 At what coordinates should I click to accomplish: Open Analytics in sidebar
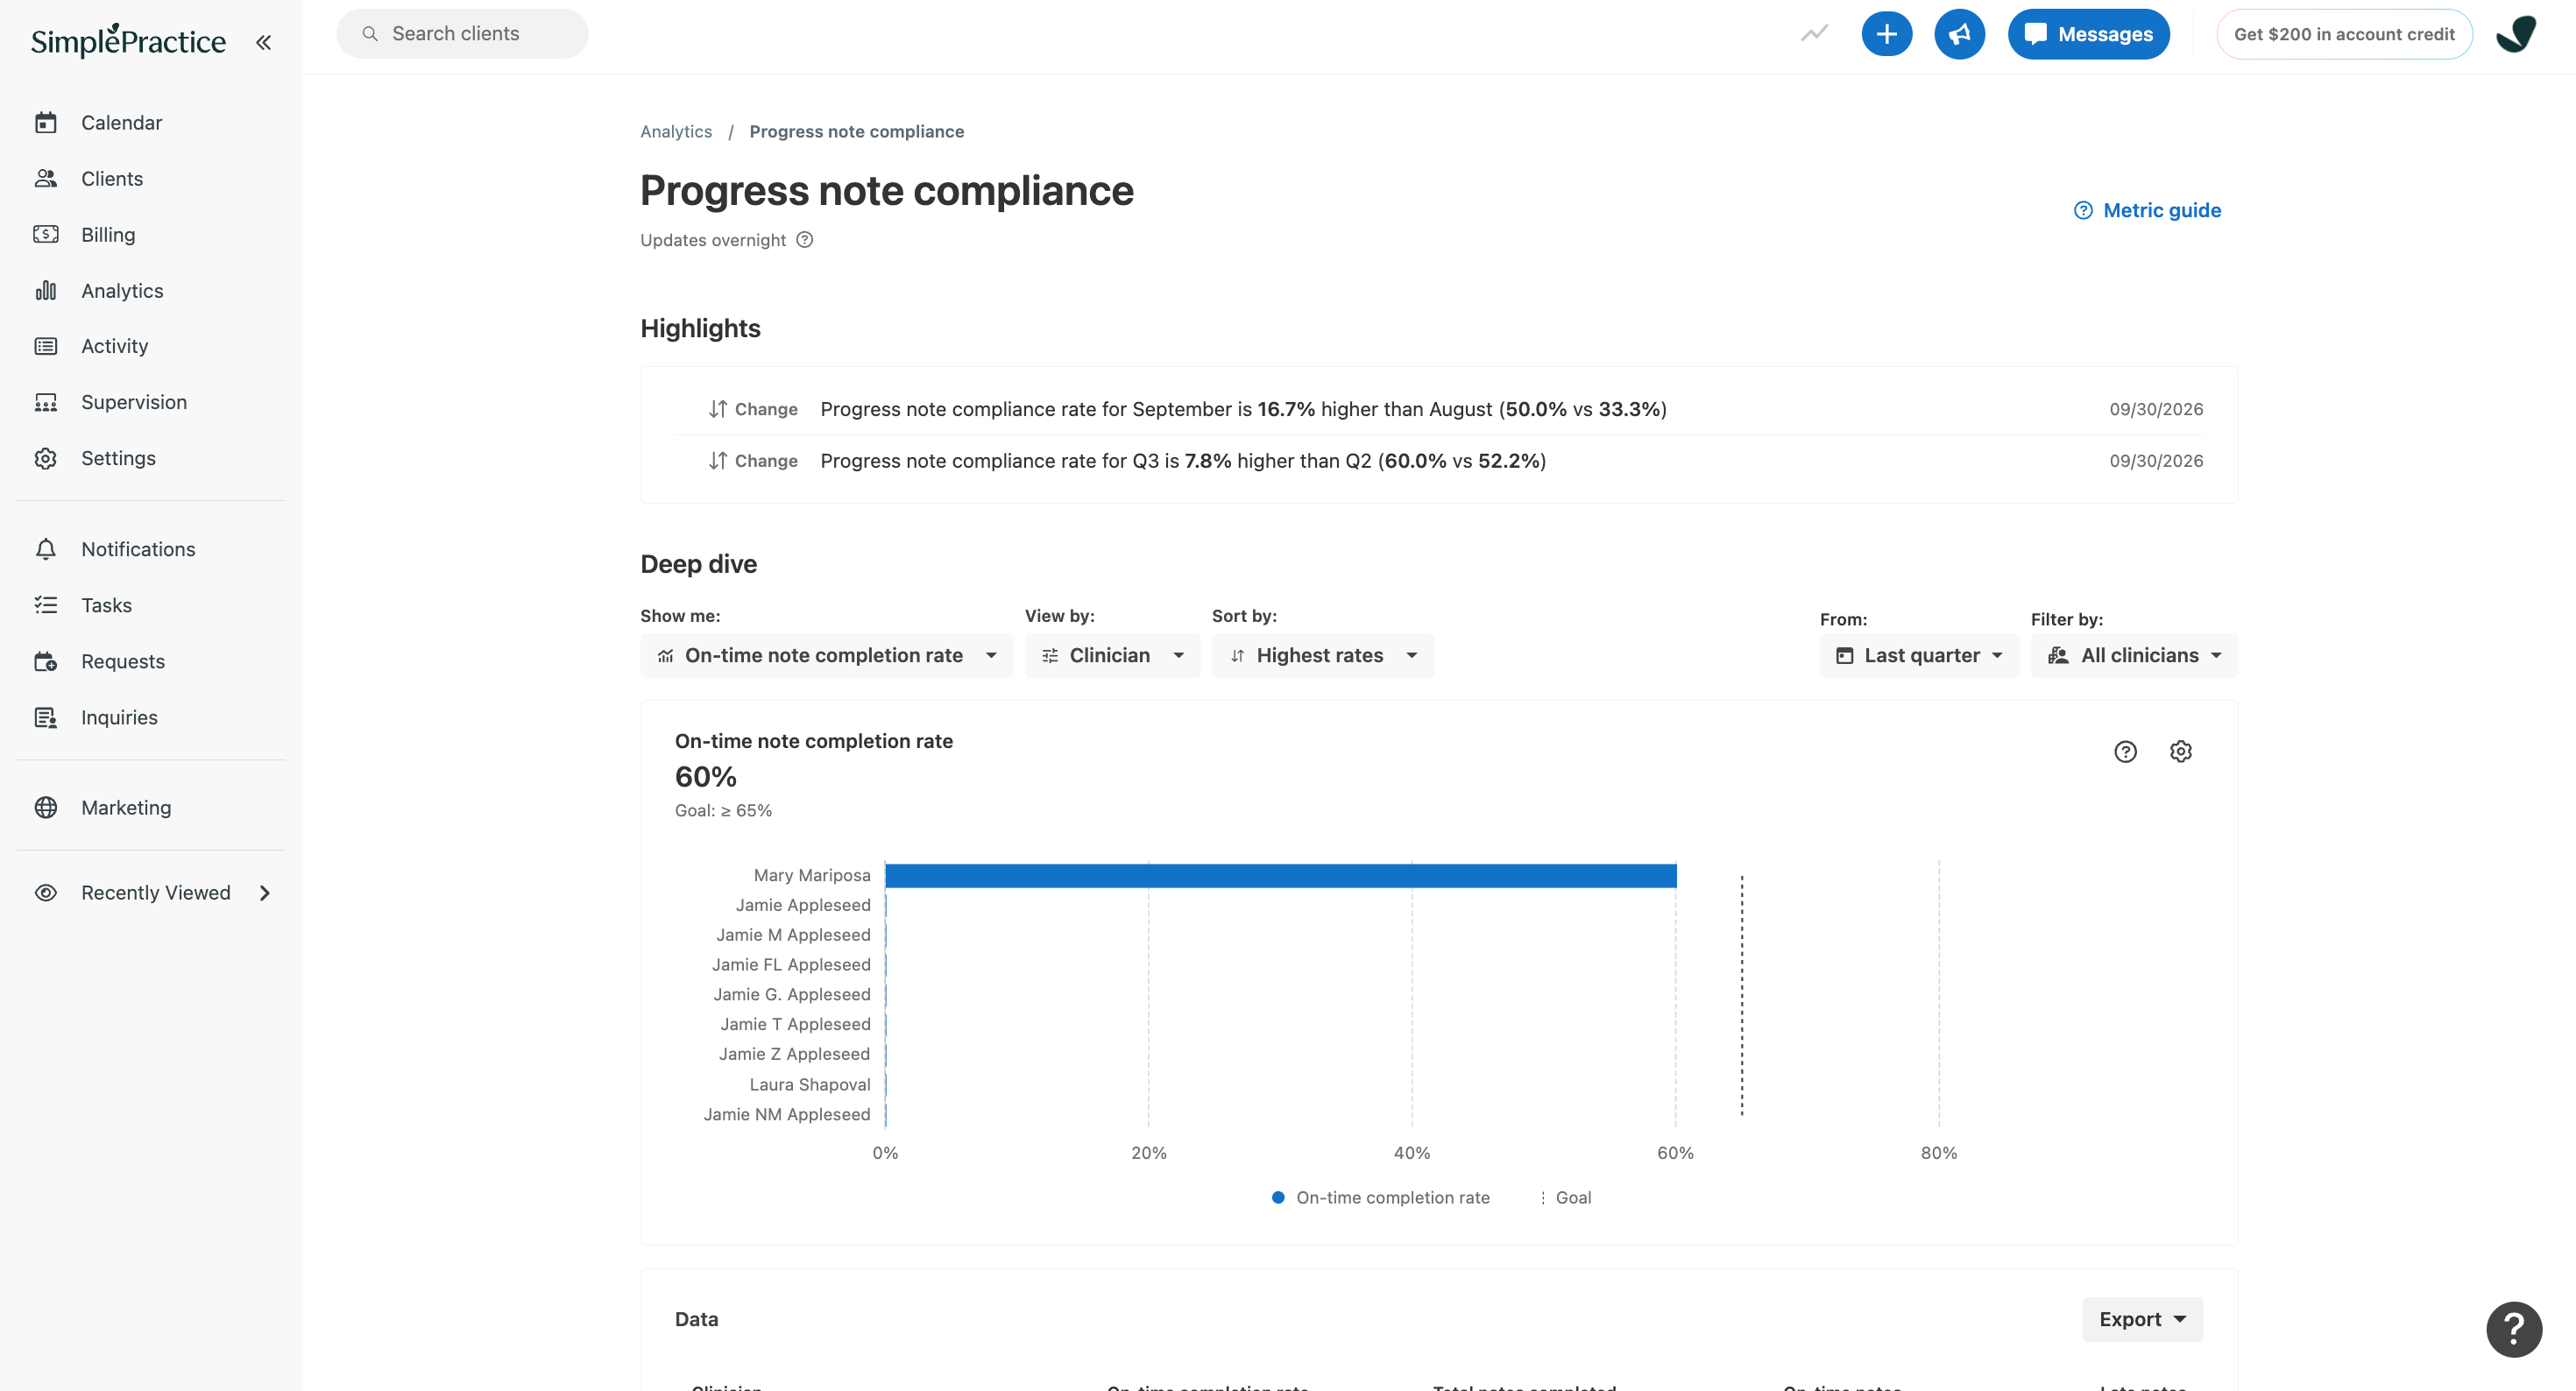click(x=122, y=291)
